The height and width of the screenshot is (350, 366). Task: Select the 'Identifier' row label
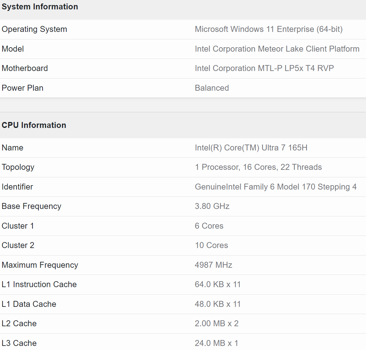point(17,187)
